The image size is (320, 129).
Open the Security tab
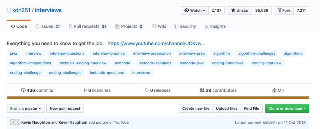coord(185,26)
